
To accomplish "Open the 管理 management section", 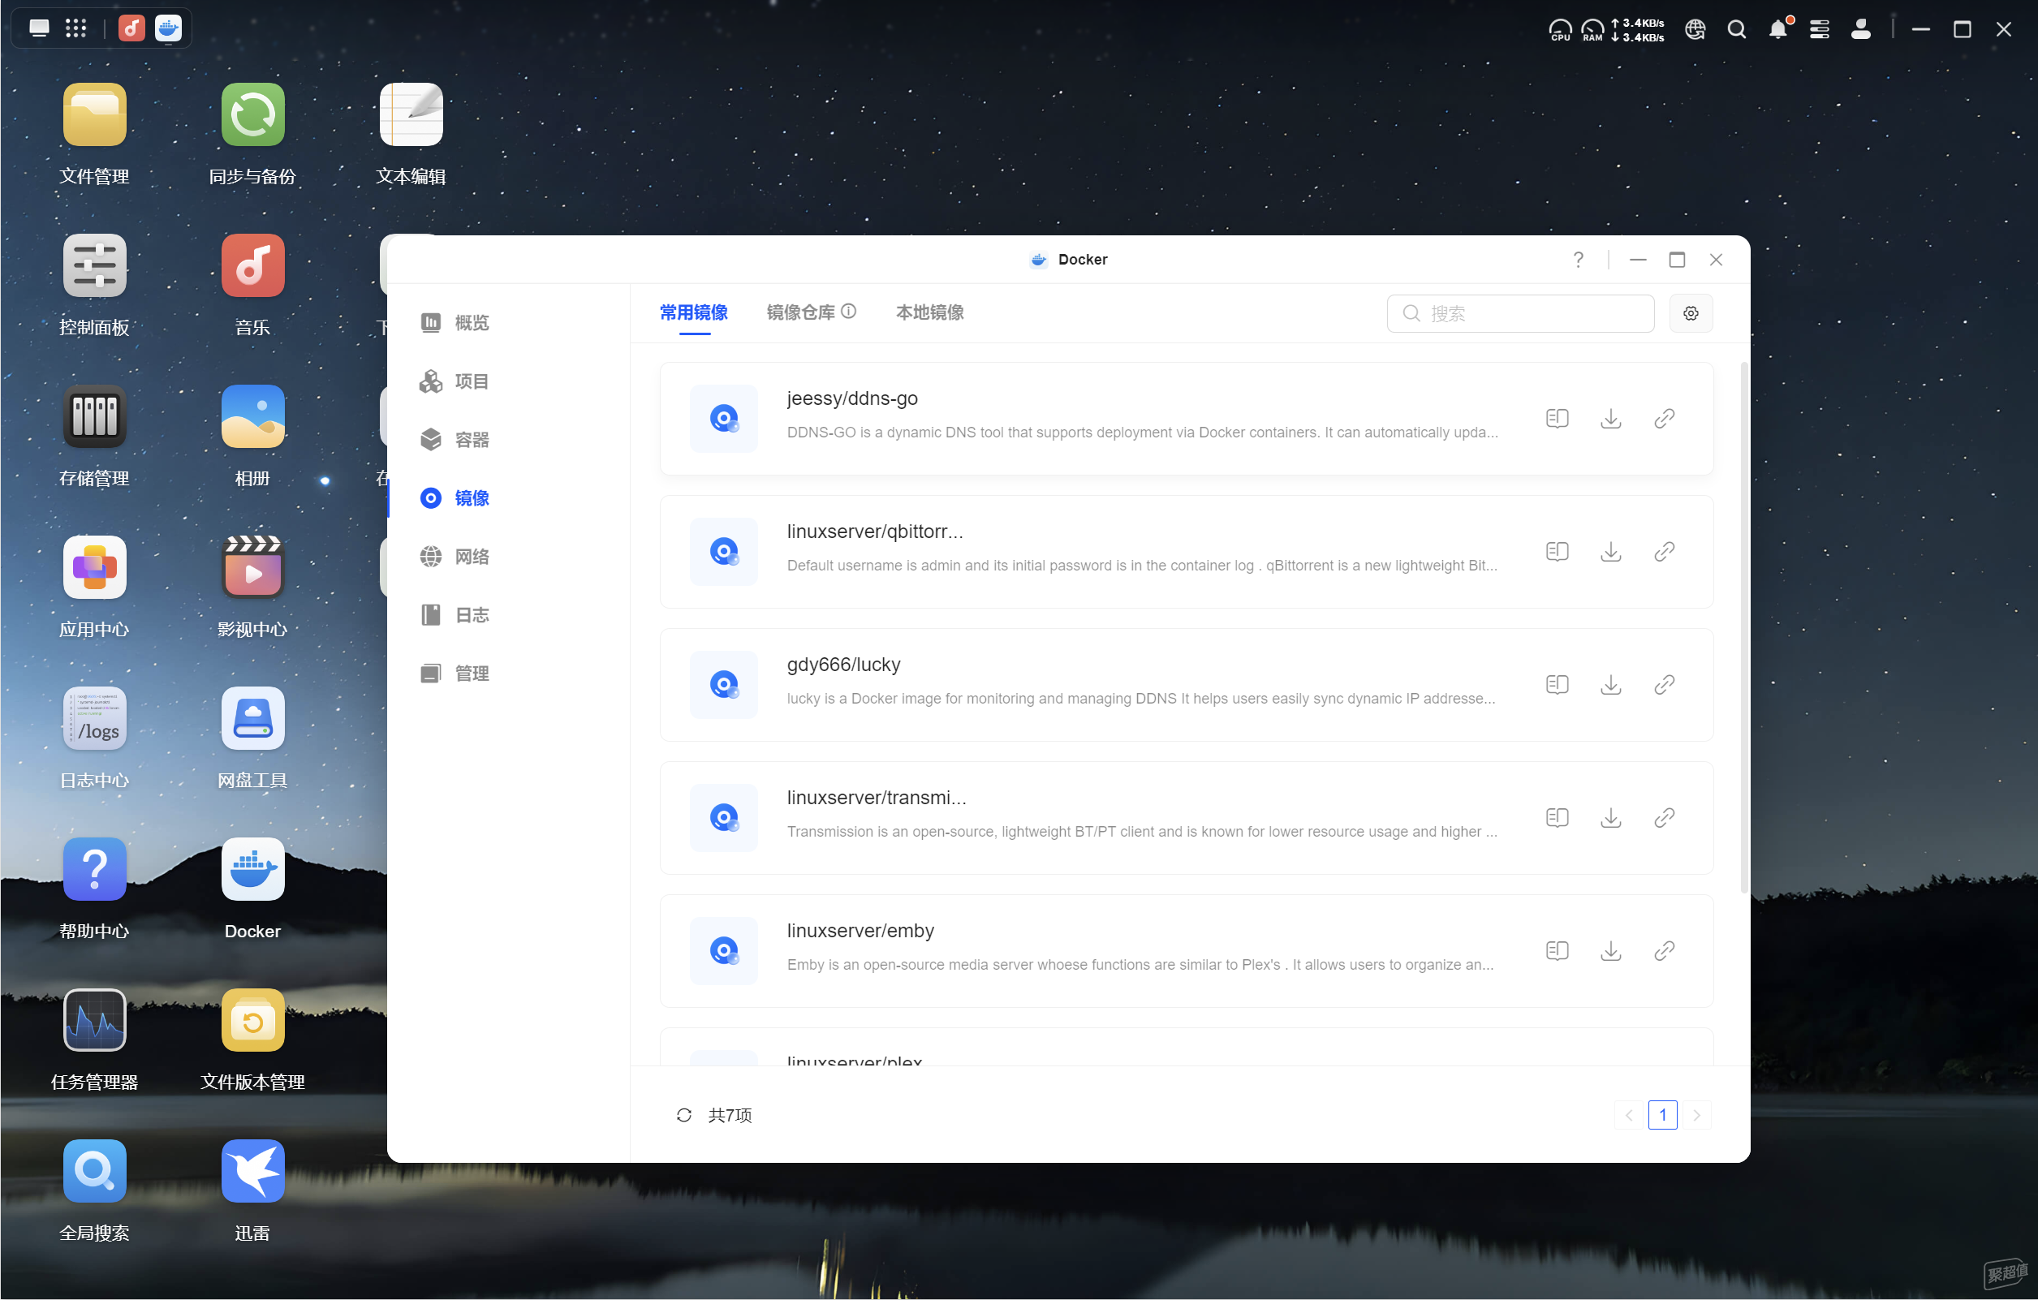I will coord(455,673).
